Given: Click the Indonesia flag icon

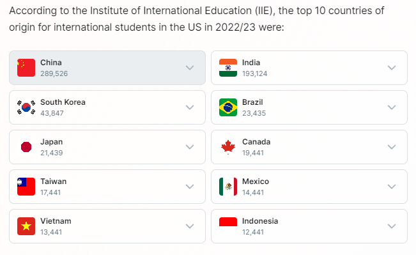Looking at the screenshot, I should click(228, 222).
